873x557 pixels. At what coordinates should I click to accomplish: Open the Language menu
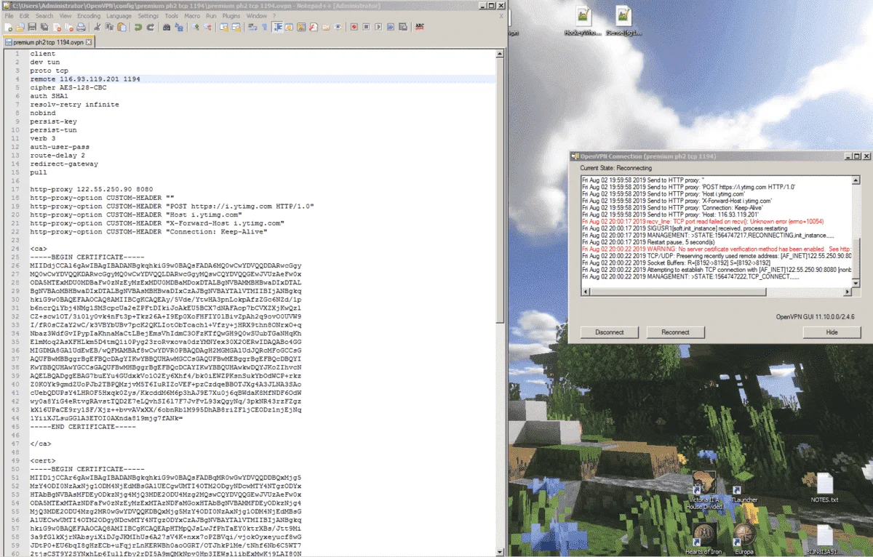(119, 15)
